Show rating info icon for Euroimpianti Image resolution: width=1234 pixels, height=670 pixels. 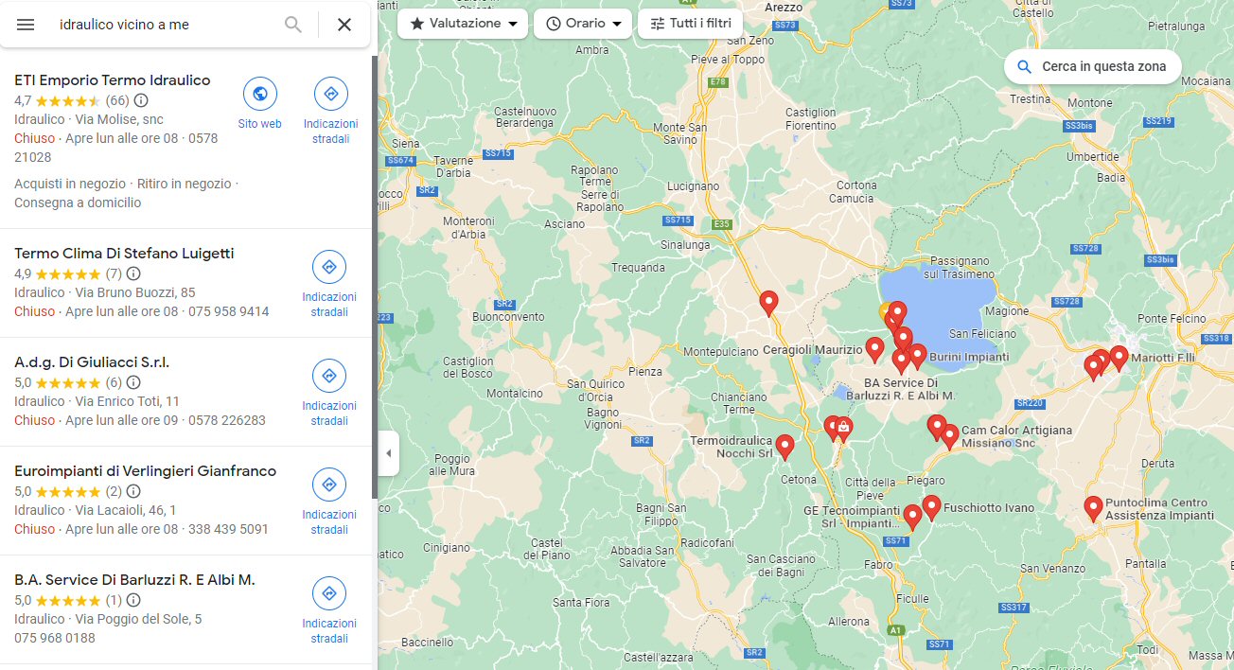(x=133, y=491)
